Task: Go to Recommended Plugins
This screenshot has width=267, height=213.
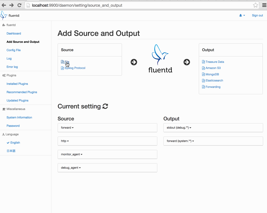Action: pos(22,92)
